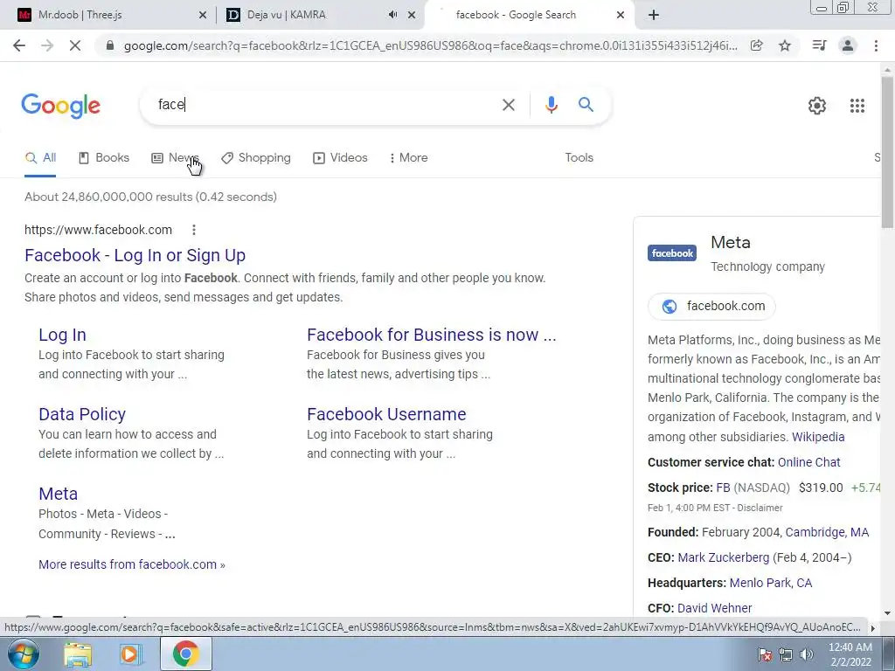Open the Menlo Park, CA link
This screenshot has width=895, height=671.
(x=771, y=583)
